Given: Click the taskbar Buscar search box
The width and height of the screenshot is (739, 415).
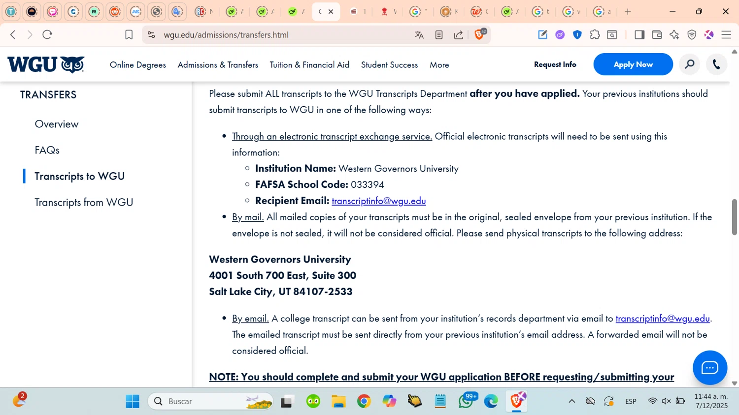Looking at the screenshot, I should coord(211,401).
